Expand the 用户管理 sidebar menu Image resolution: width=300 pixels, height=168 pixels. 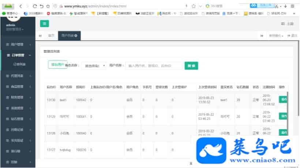coord(18,45)
